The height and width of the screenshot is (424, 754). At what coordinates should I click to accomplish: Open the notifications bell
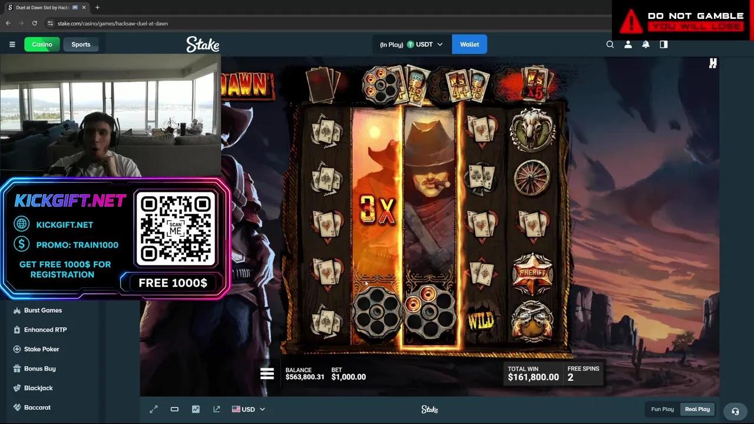tap(646, 44)
